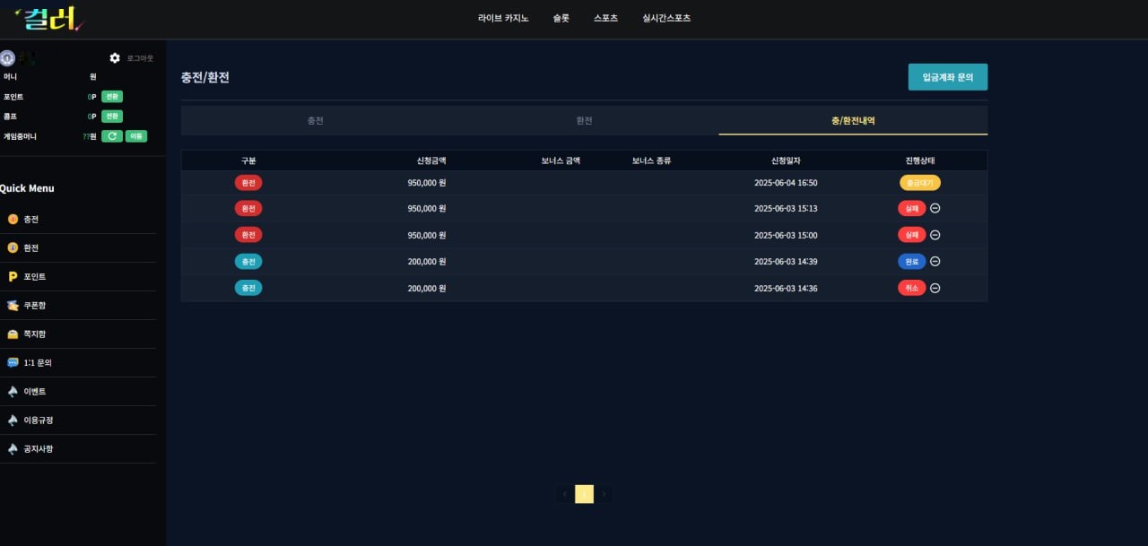1148x546 pixels.
Task: Click the 쿠폰함 coupon icon
Action: tap(13, 305)
